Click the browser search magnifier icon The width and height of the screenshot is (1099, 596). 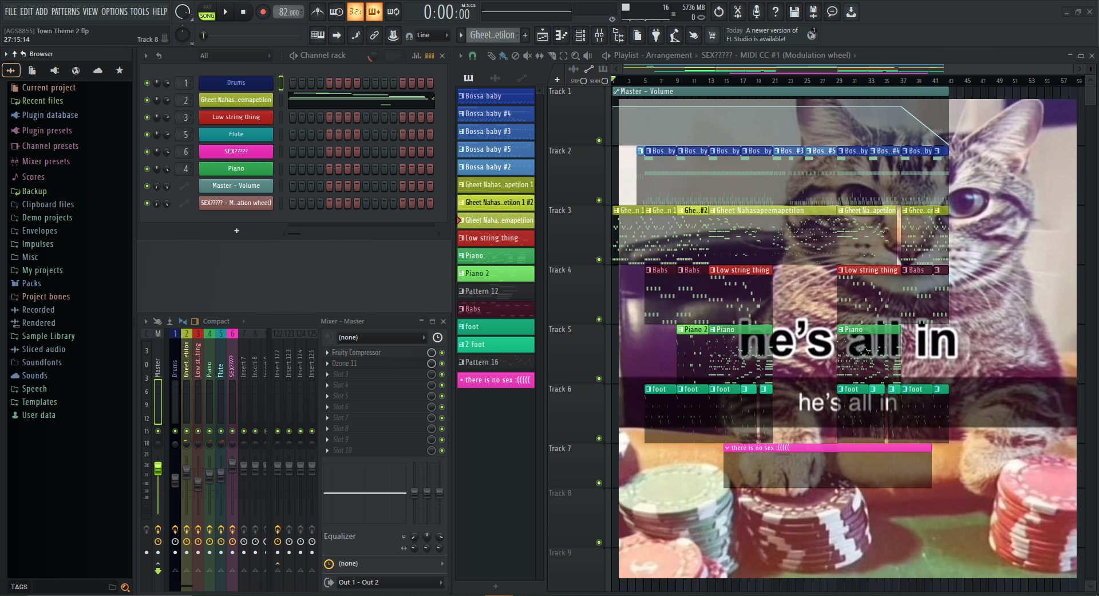(125, 587)
